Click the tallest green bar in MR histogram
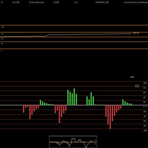Image resolution: width=148 pixels, height=148 pixels. (74, 97)
